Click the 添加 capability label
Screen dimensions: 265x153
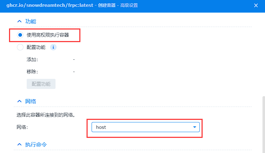pyautogui.click(x=32, y=59)
